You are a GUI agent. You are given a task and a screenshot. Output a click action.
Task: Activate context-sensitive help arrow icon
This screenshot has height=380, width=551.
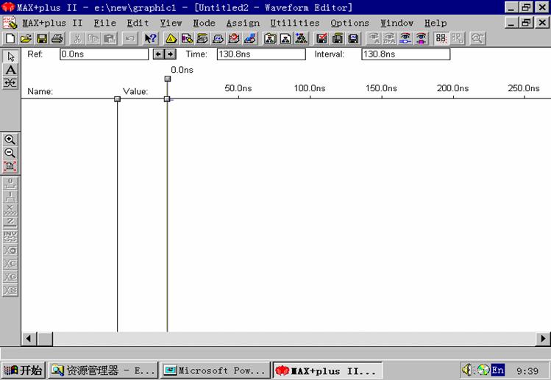(151, 38)
